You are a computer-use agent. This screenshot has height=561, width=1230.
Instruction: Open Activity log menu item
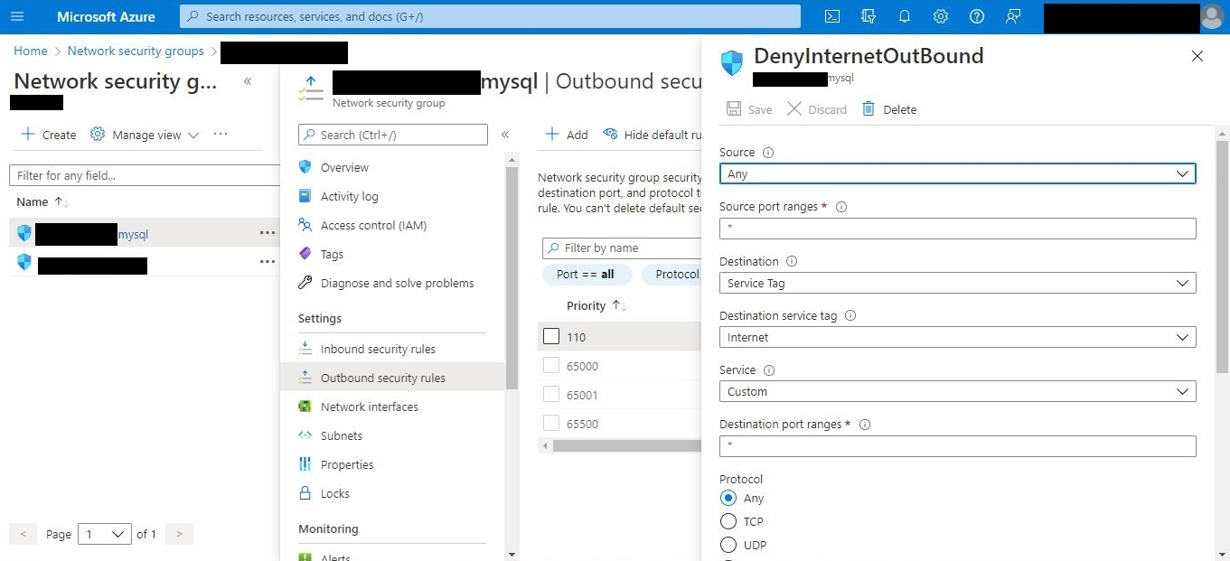tap(349, 196)
